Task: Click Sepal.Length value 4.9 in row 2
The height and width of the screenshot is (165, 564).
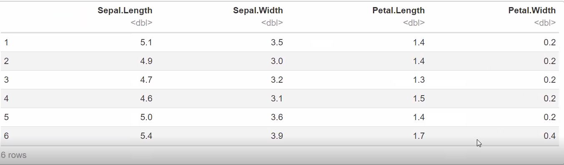Action: tap(146, 61)
